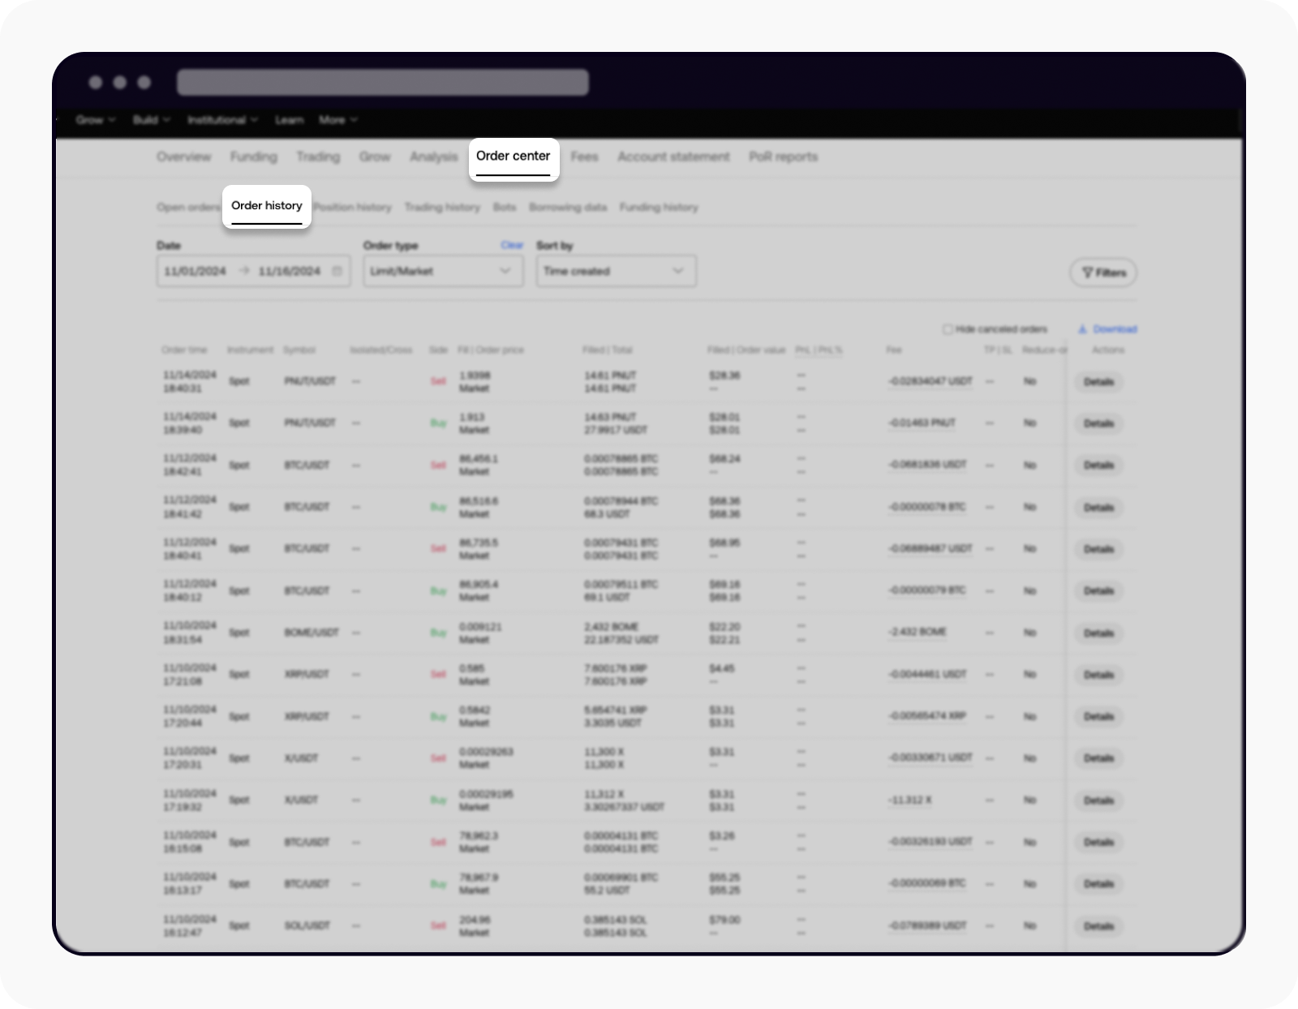1298x1009 pixels.
Task: Open the Order type Limit/Market dropdown
Action: [442, 271]
